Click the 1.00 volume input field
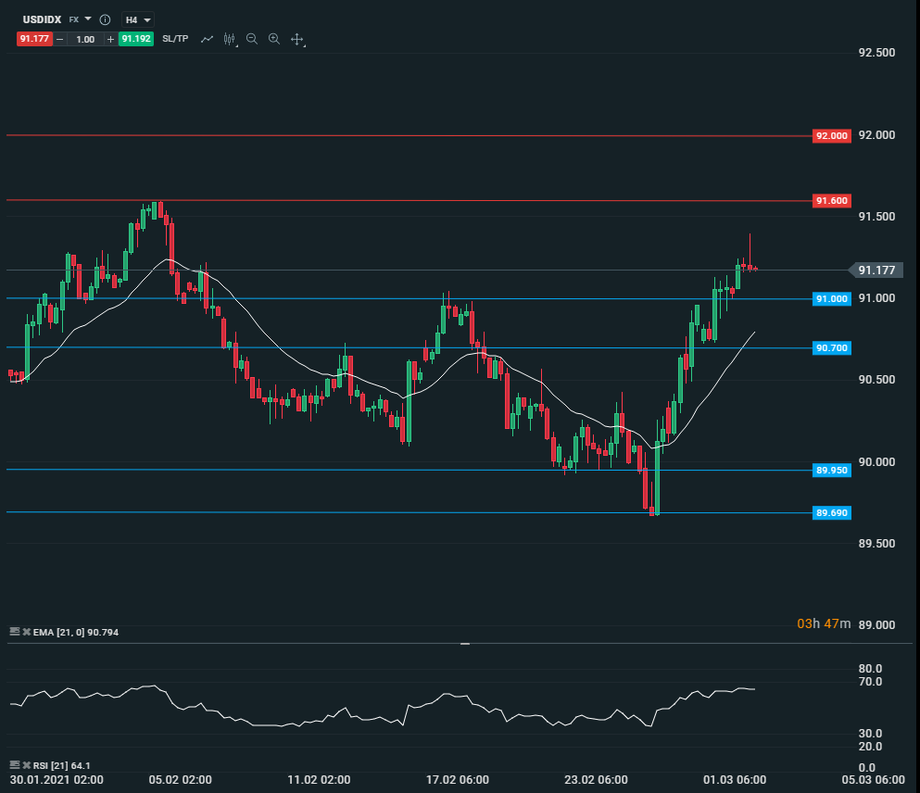 click(85, 39)
